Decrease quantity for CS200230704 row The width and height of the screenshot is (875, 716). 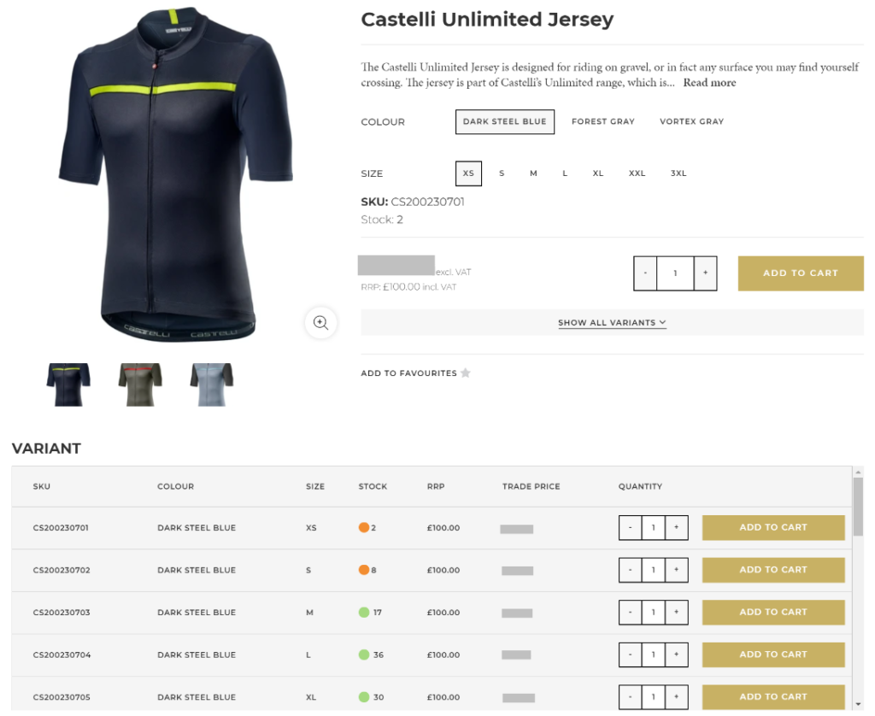630,654
